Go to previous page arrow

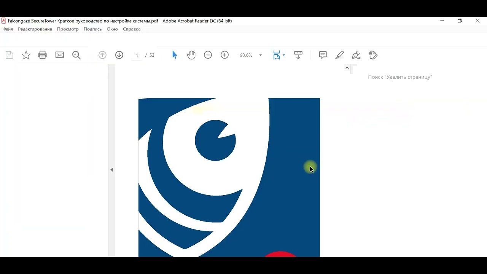click(102, 55)
